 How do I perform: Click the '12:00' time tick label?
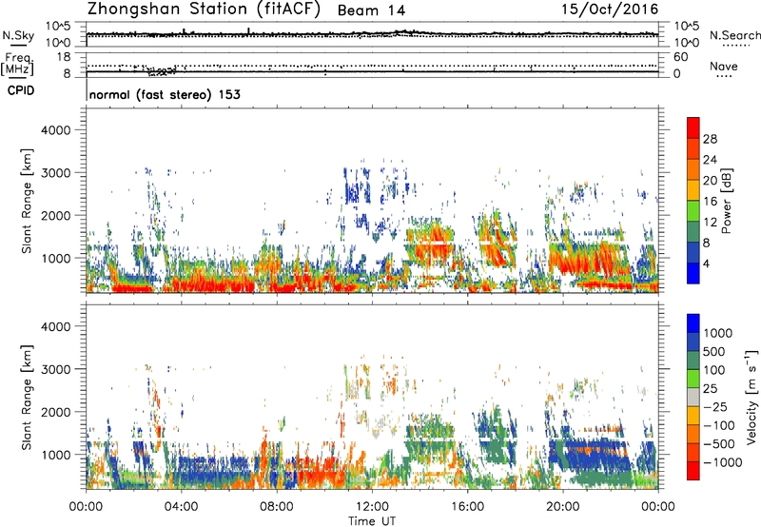[x=372, y=507]
